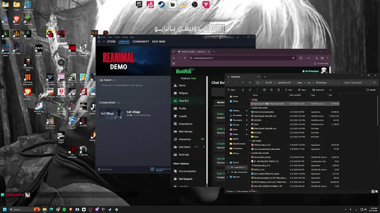Click the Go Premium link in BotRix
Screen dimensions: 380x213
310,71
